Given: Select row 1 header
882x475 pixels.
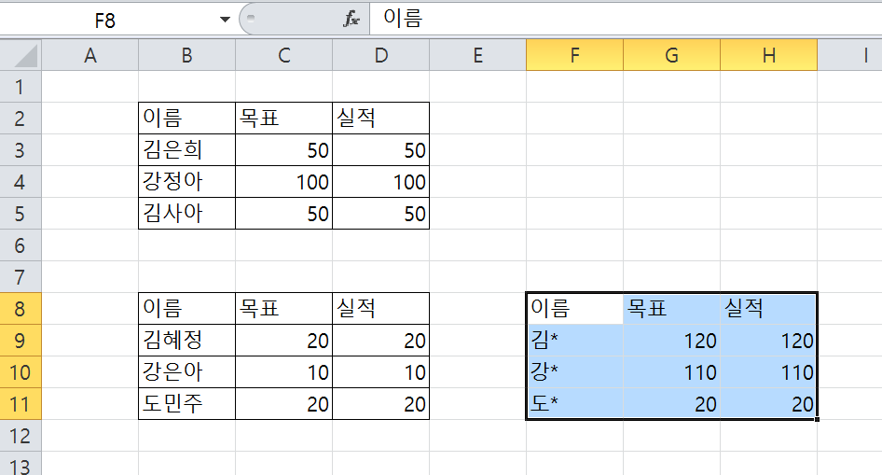Looking at the screenshot, I should pyautogui.click(x=21, y=87).
